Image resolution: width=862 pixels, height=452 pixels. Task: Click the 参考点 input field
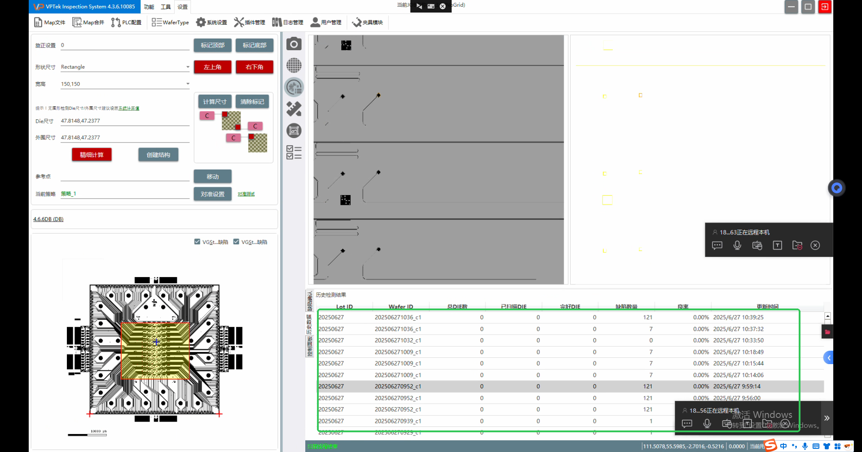coord(125,177)
